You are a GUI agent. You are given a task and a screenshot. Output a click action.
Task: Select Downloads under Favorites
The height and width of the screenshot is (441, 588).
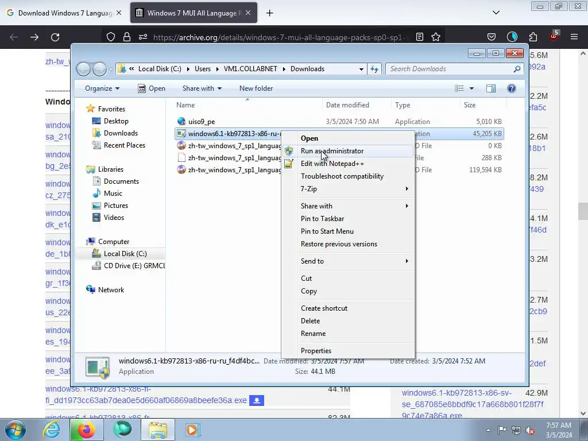click(121, 133)
